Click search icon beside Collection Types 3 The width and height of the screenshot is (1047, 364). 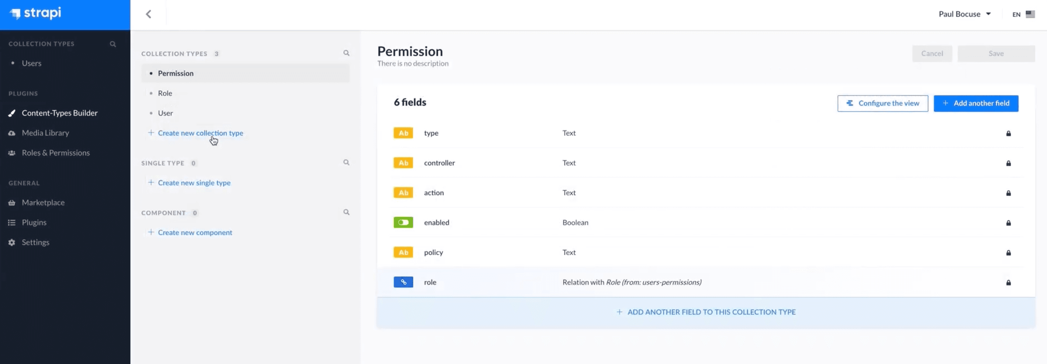pyautogui.click(x=346, y=53)
